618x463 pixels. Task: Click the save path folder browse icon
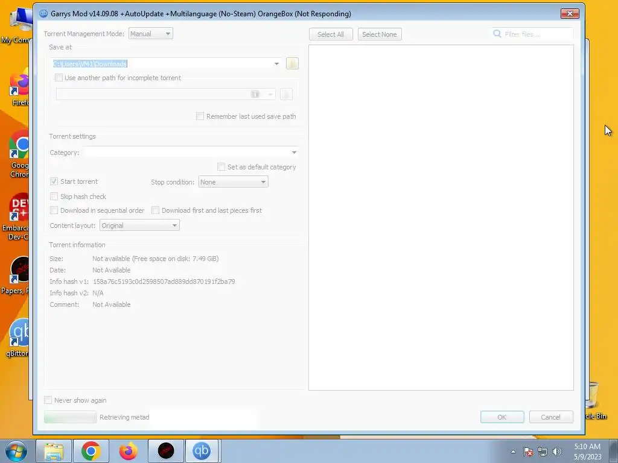coord(292,63)
